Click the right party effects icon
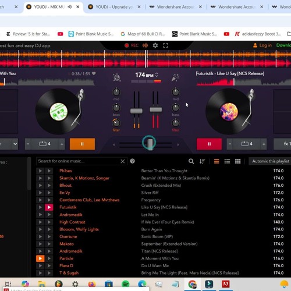The height and width of the screenshot is (291, 291). 175,77
